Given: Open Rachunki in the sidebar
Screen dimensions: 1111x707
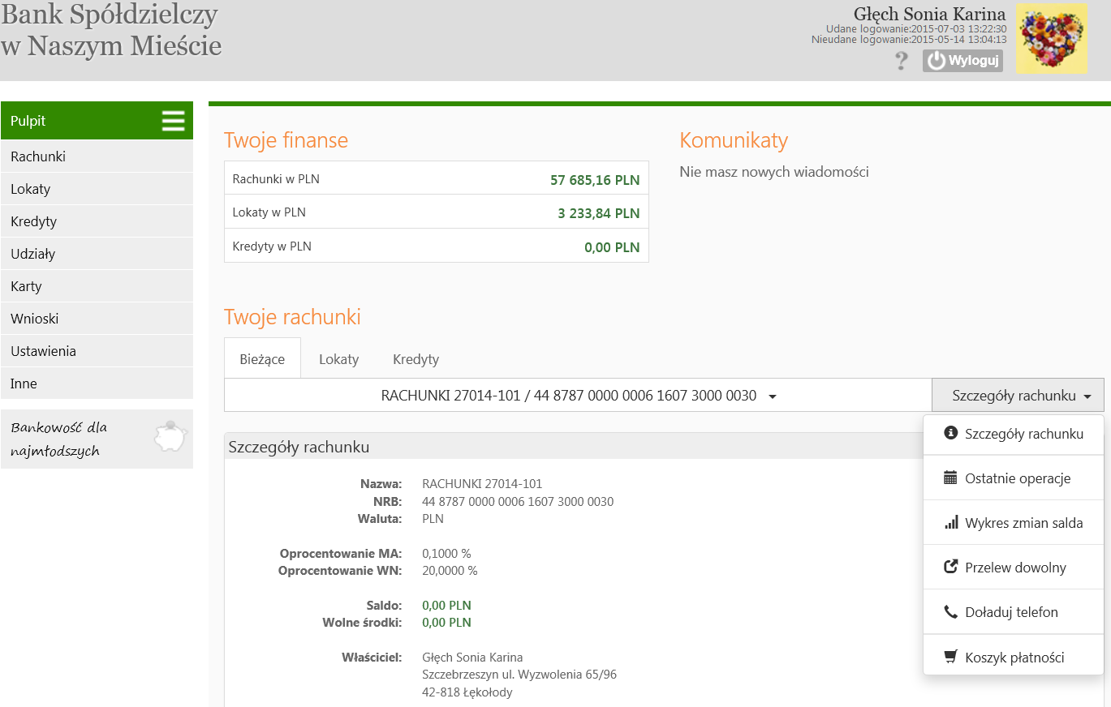Looking at the screenshot, I should (x=97, y=156).
